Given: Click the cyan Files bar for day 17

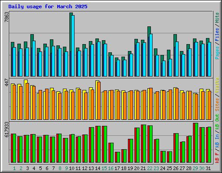Looking at the screenshot, I should point(118,68).
